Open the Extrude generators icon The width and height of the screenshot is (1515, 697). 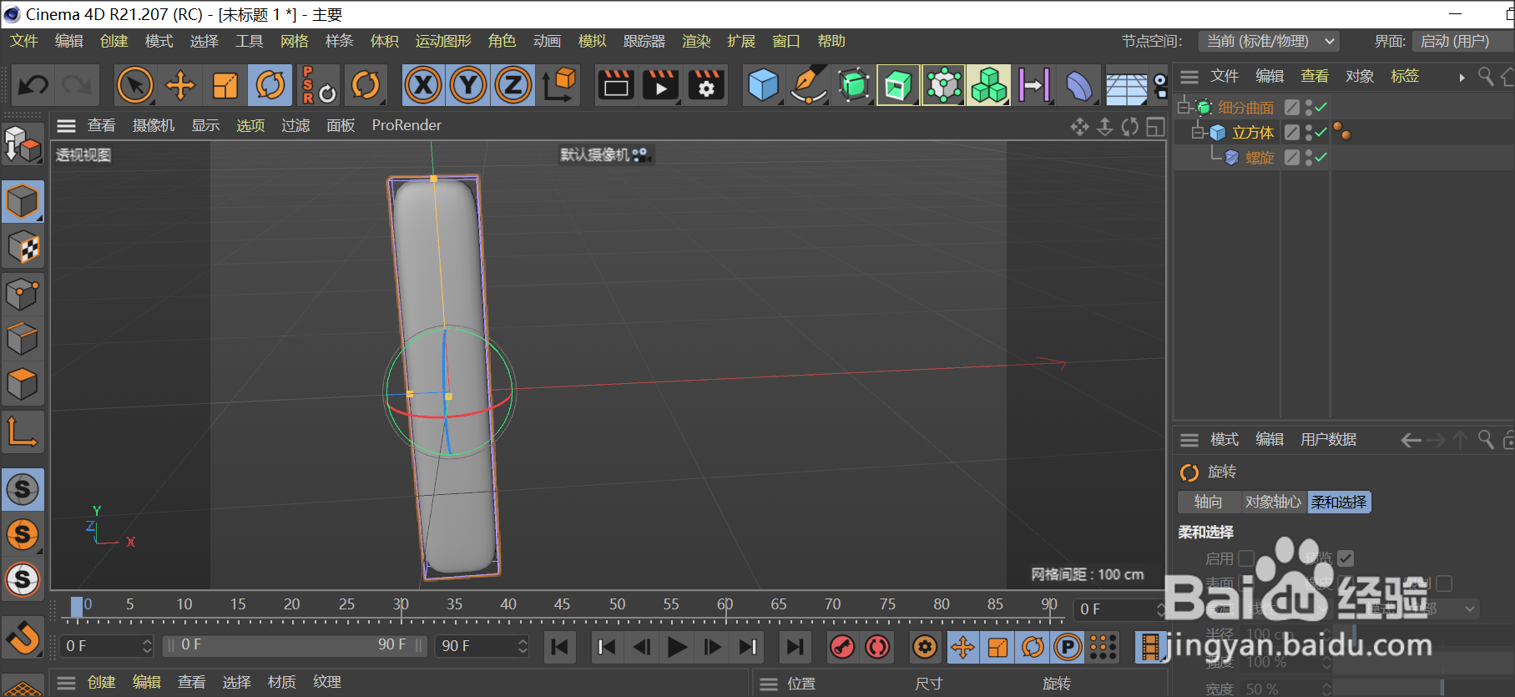click(x=898, y=85)
